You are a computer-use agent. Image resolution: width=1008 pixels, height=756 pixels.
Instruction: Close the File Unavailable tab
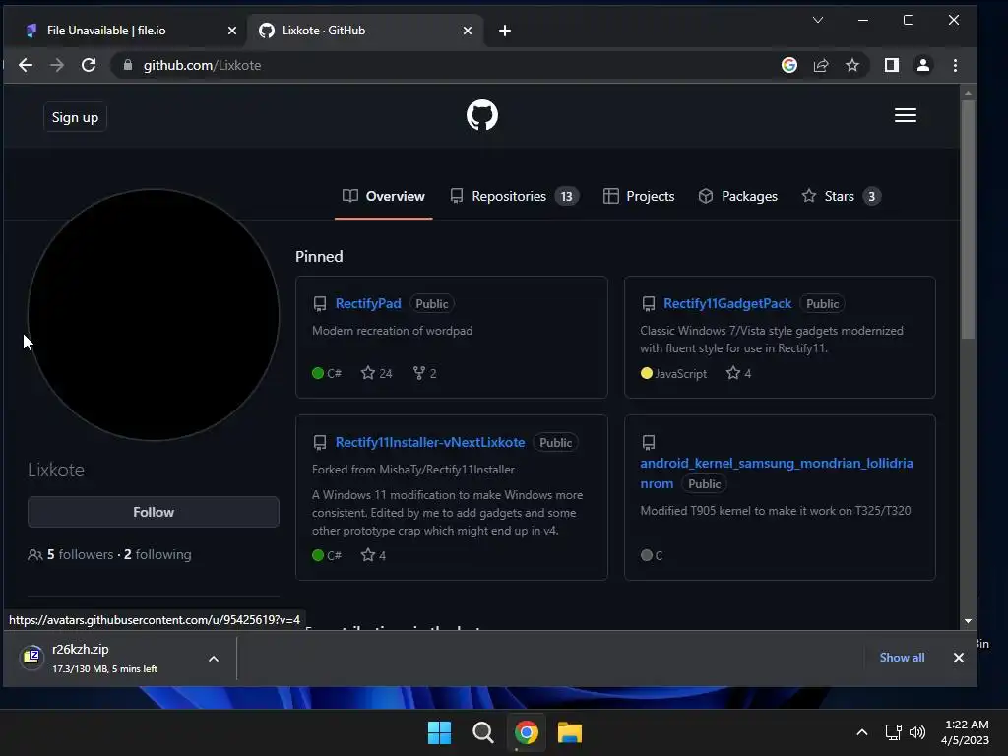[232, 31]
